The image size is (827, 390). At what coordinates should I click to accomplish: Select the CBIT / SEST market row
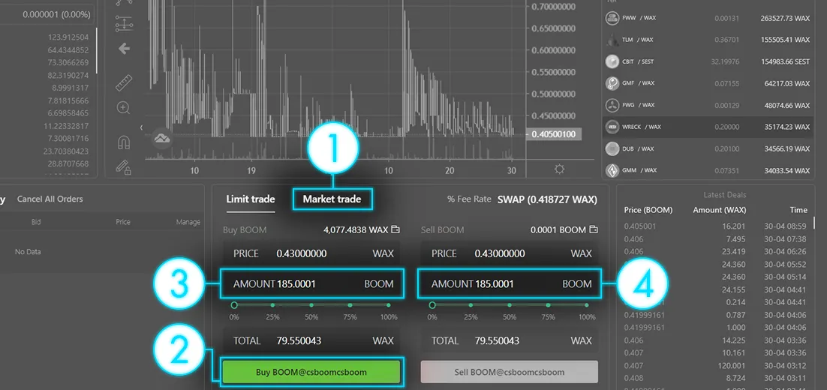(x=707, y=61)
